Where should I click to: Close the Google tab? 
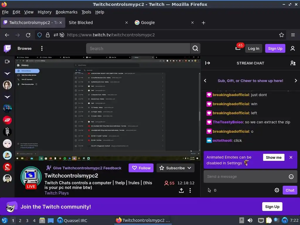tap(192, 23)
